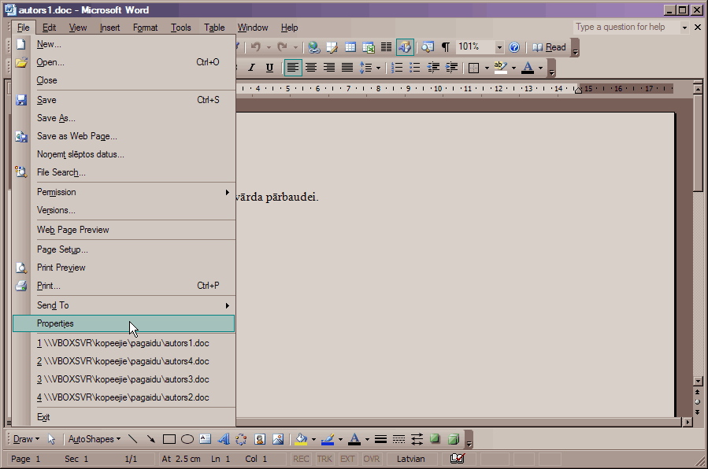Viewport: 708px width, 469px height.
Task: Enable Center paragraph alignment
Action: tap(311, 68)
